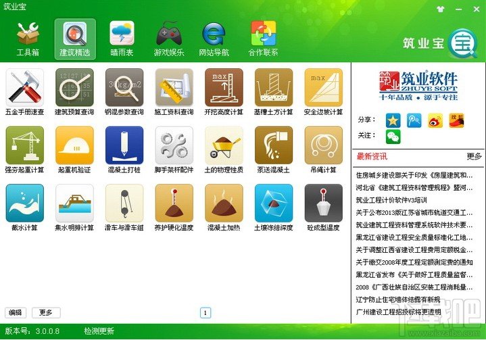This screenshot has height=340, width=486.
Task: Click version text 版本号: 3.0.0.8
Action: click(x=32, y=331)
